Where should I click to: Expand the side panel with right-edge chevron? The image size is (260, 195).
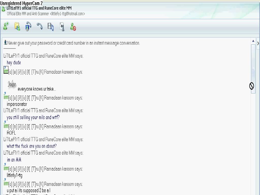click(x=258, y=43)
